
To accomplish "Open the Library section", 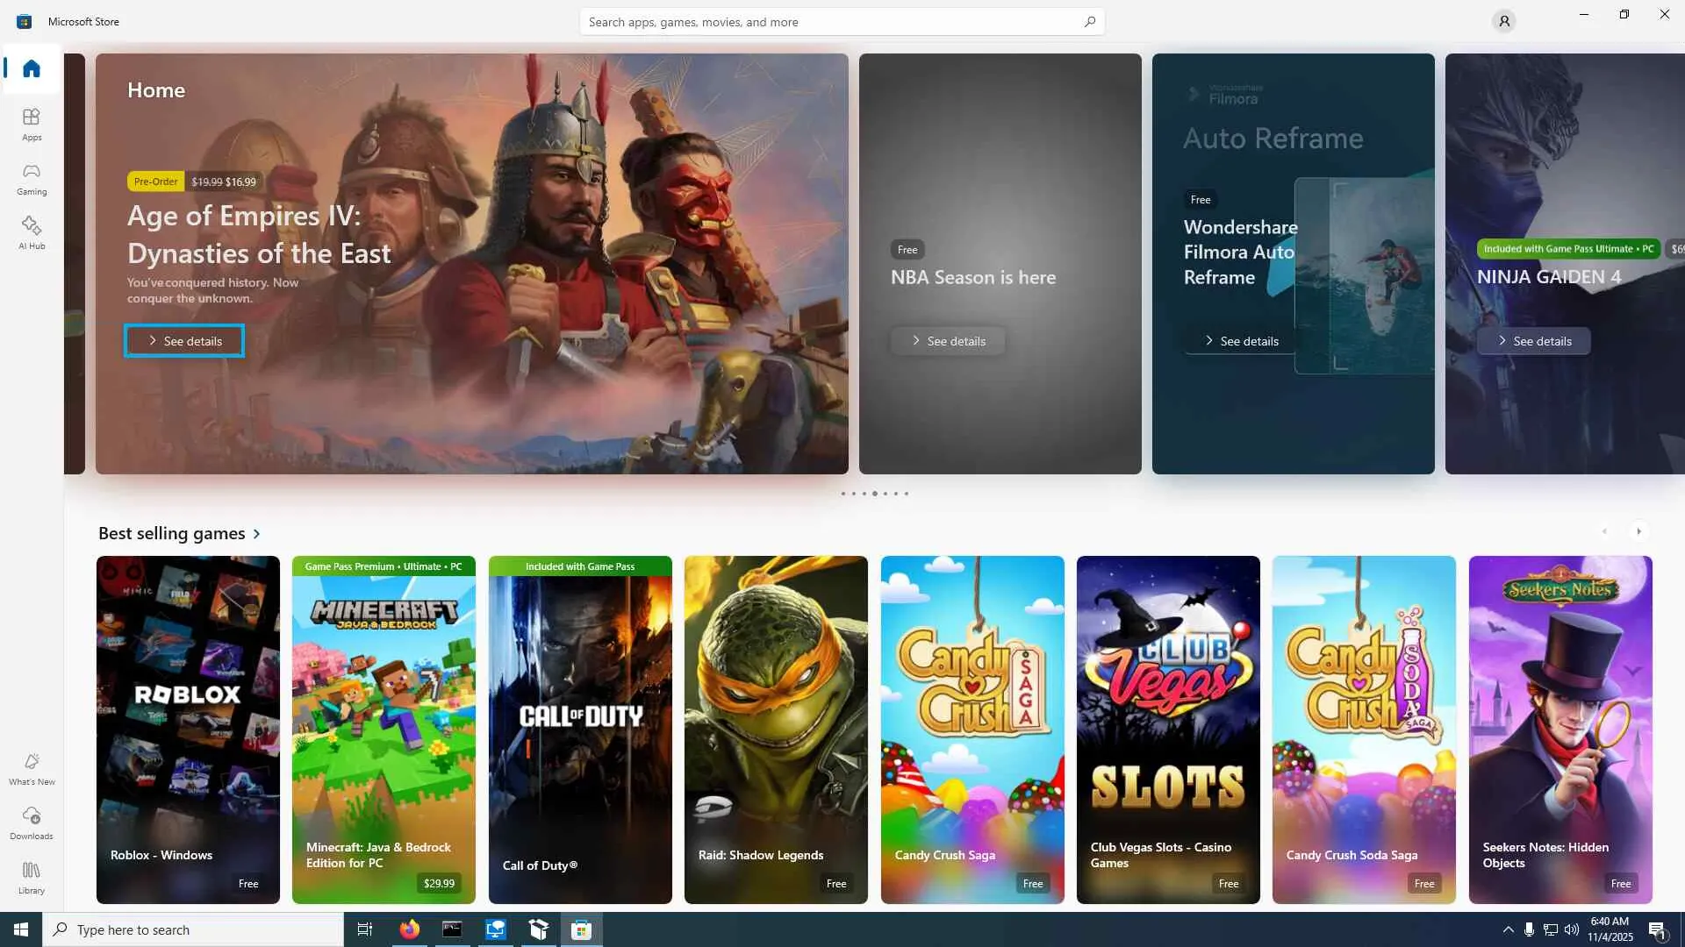I will tap(32, 877).
